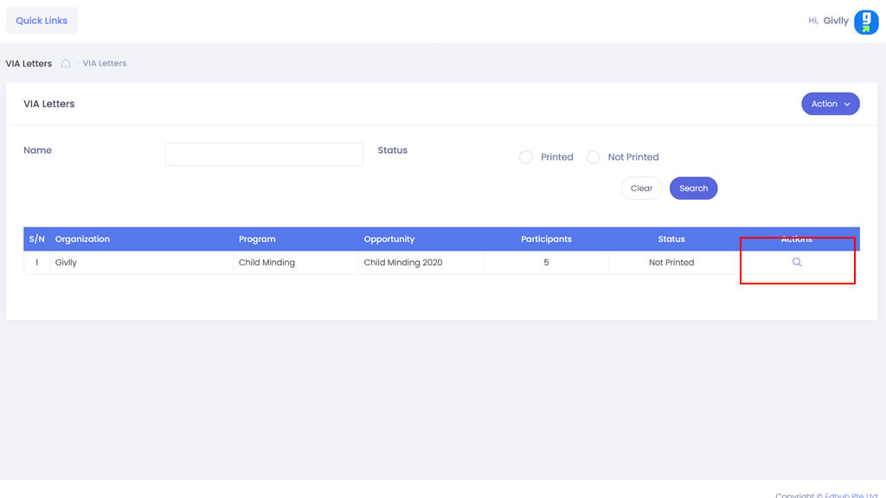
Task: Click the home icon in the breadcrumb
Action: click(x=66, y=63)
